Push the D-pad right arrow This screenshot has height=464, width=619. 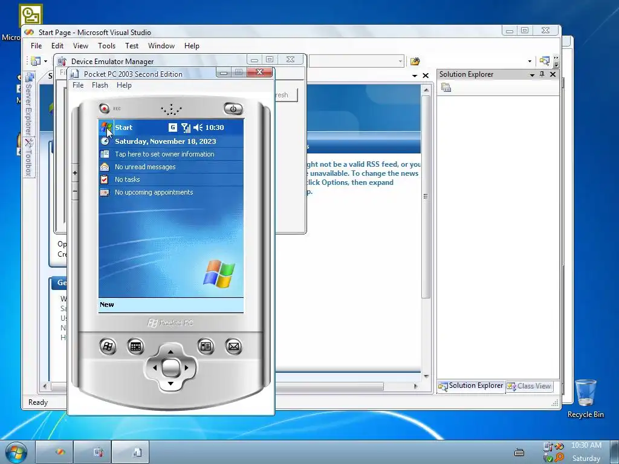186,368
